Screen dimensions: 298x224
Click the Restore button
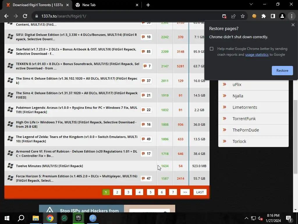(282, 71)
